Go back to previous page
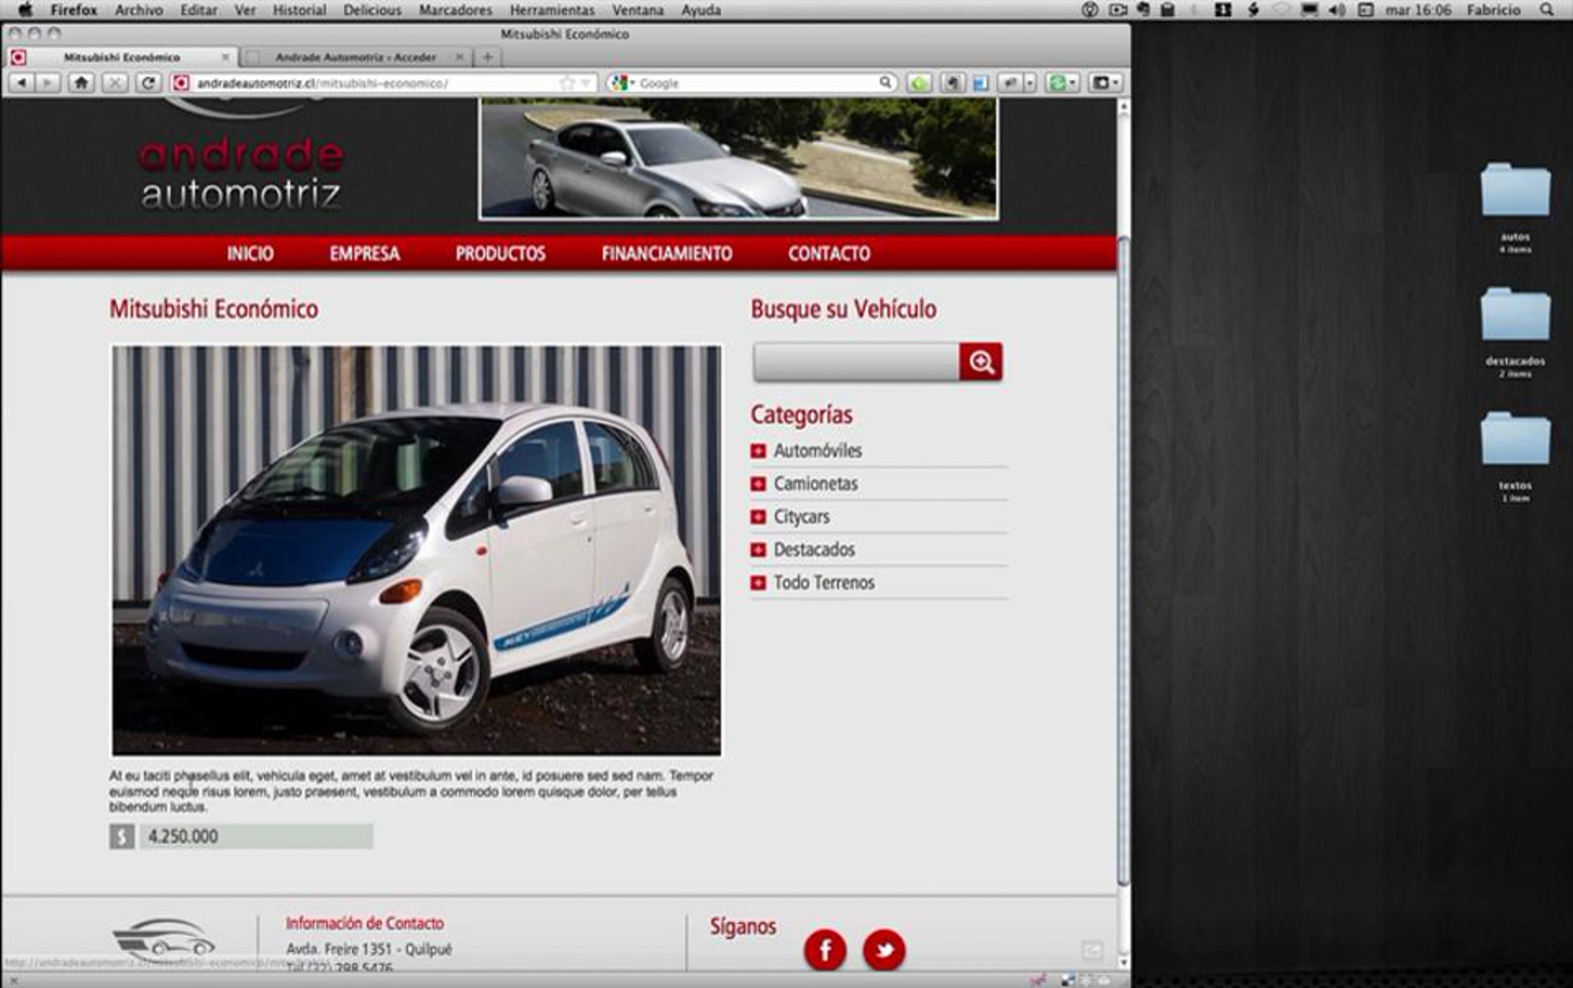 22,83
